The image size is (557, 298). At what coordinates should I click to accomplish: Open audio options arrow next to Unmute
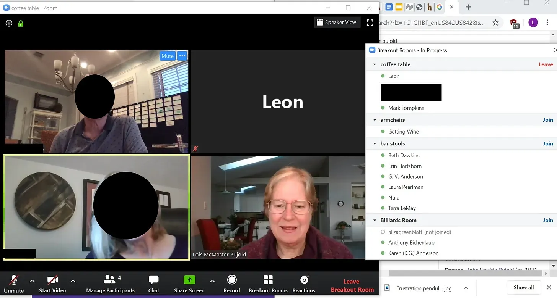coord(33,281)
